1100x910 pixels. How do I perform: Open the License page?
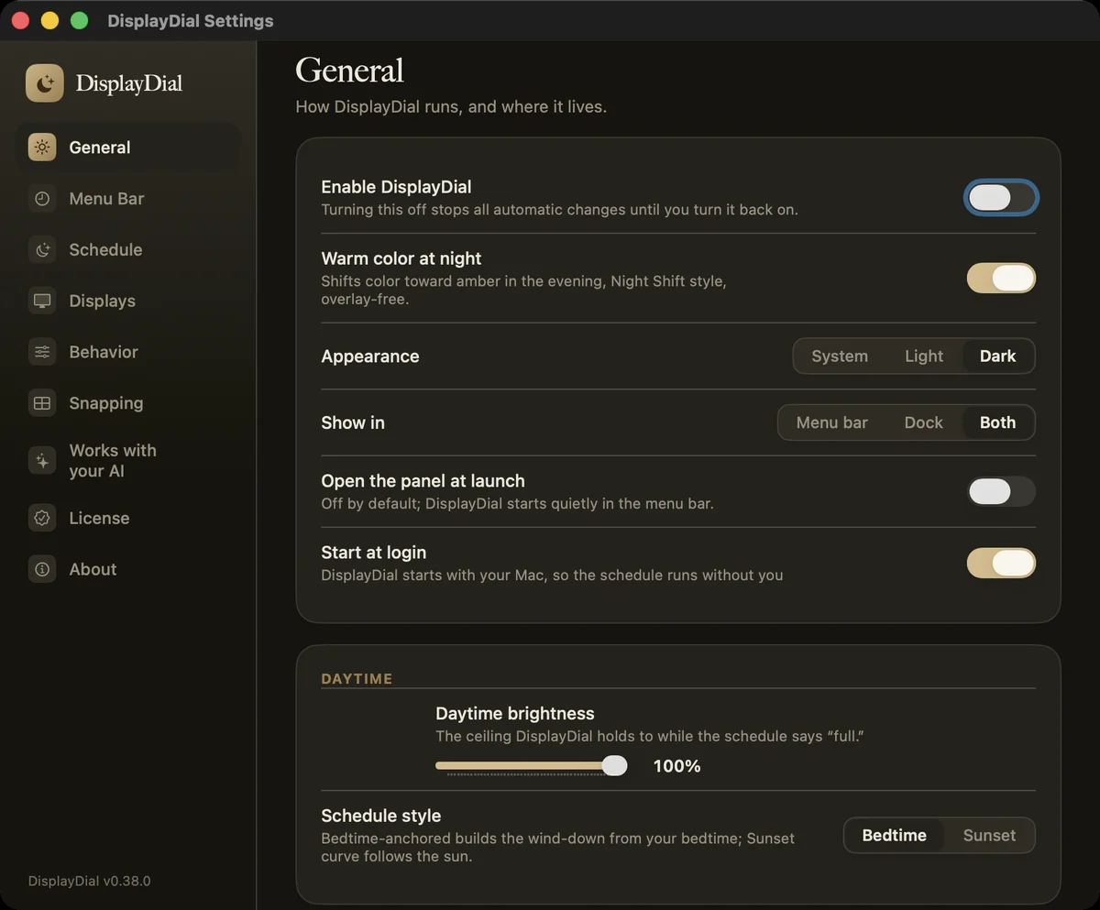click(128, 518)
